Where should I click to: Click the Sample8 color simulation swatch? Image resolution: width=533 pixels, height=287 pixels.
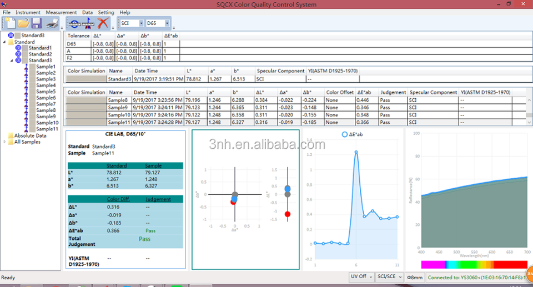click(86, 100)
